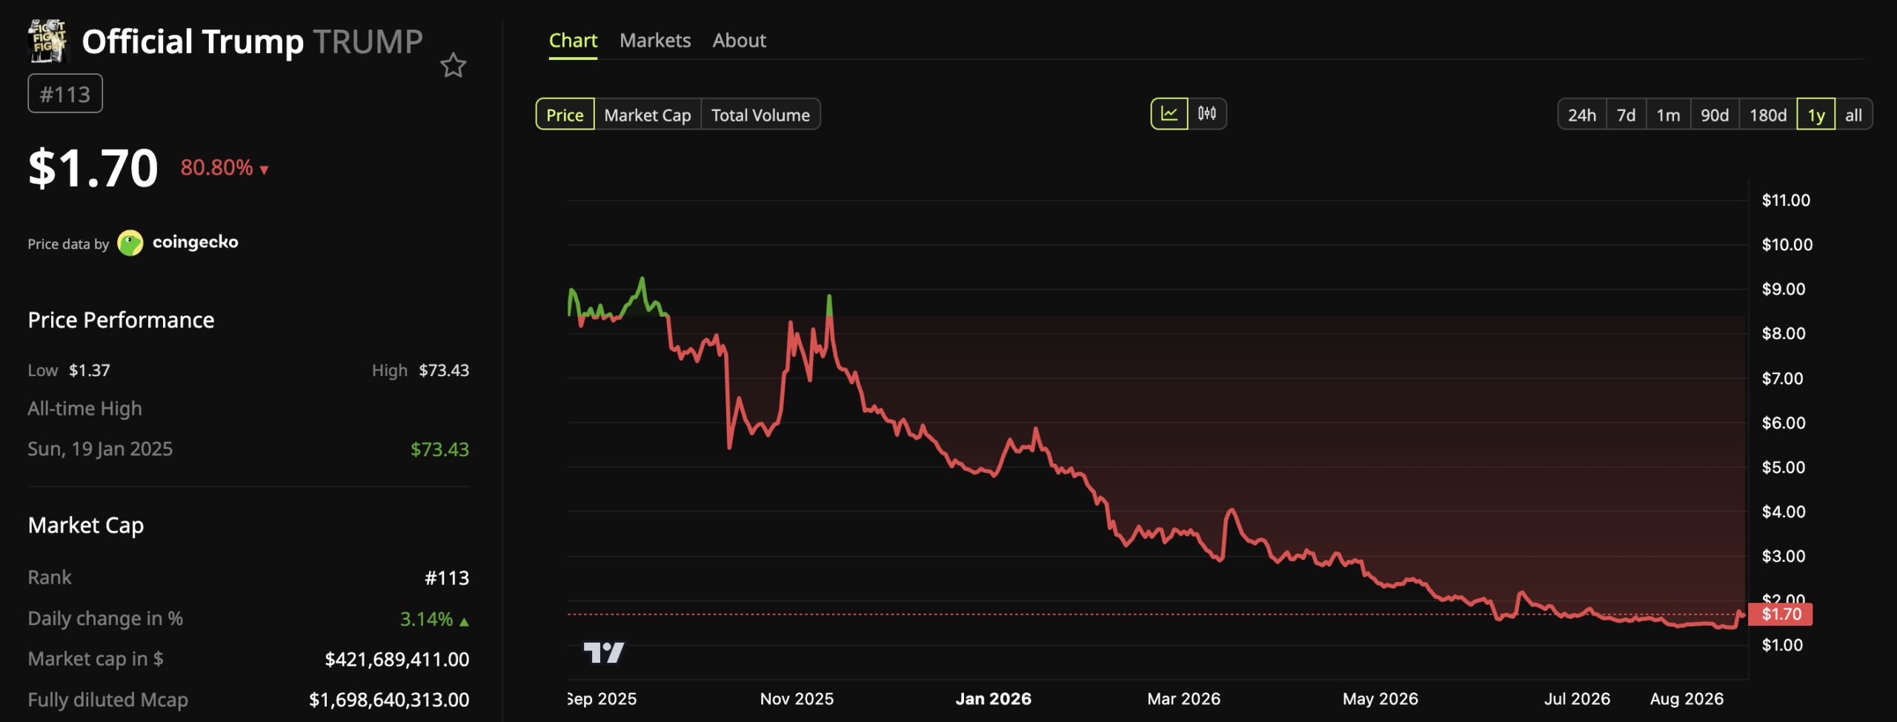
Task: Click the Daily change 3.14% value
Action: tap(434, 619)
